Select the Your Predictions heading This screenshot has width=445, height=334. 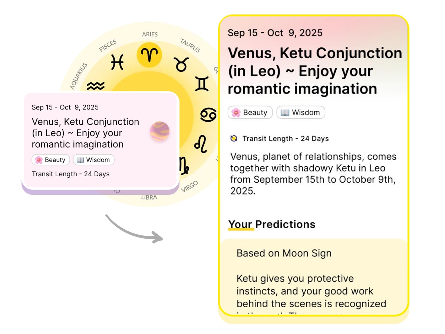(271, 225)
